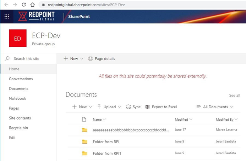This screenshot has width=246, height=161.
Task: Open the All Documents view dropdown
Action: tap(215, 107)
